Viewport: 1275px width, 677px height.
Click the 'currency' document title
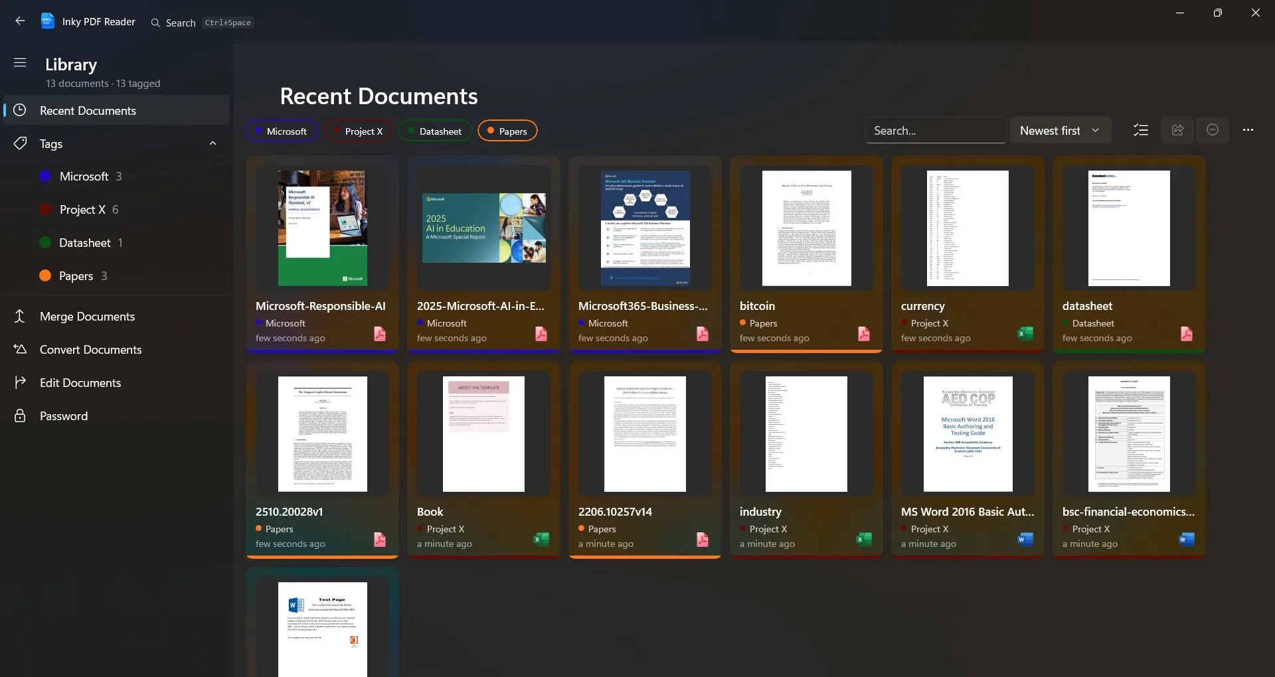coord(922,306)
